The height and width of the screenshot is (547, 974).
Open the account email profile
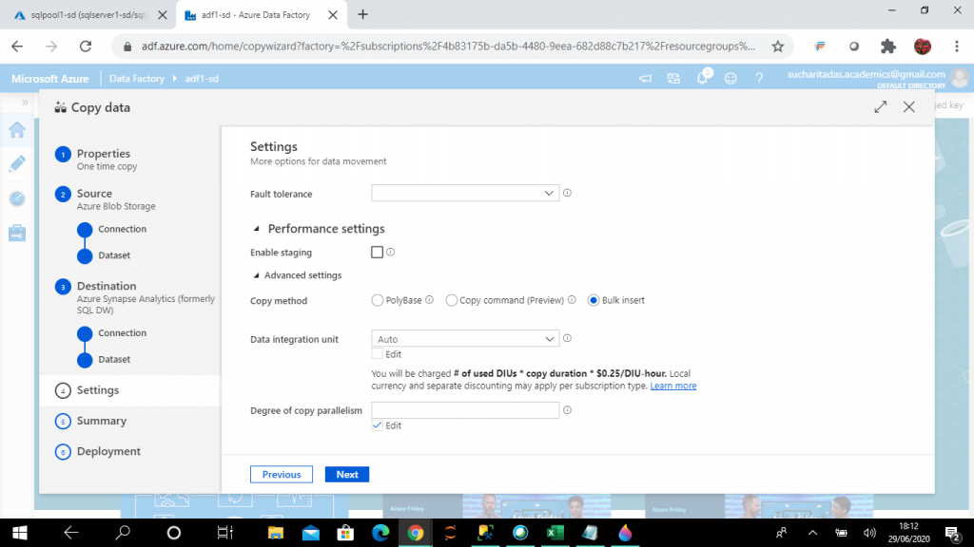tap(866, 74)
